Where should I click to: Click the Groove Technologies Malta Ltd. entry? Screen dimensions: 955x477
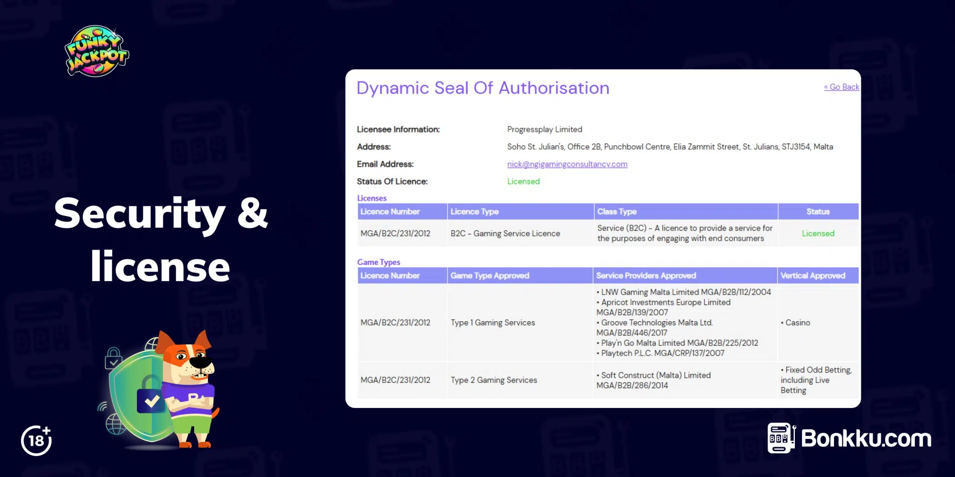[x=655, y=328]
